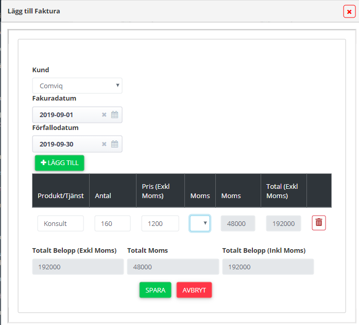The width and height of the screenshot is (359, 325).
Task: Open the Kund dropdown showing Comviq
Action: 77,86
